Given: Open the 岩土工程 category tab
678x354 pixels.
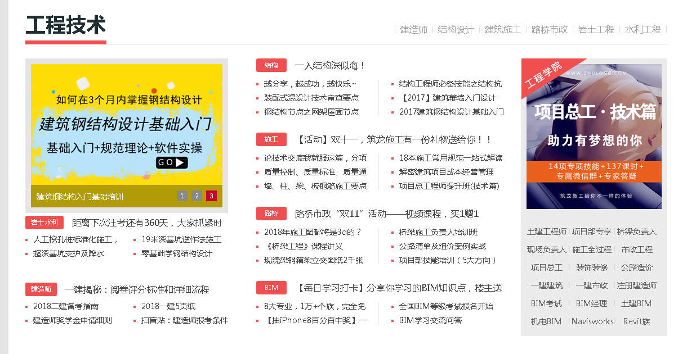Looking at the screenshot, I should pyautogui.click(x=596, y=30).
